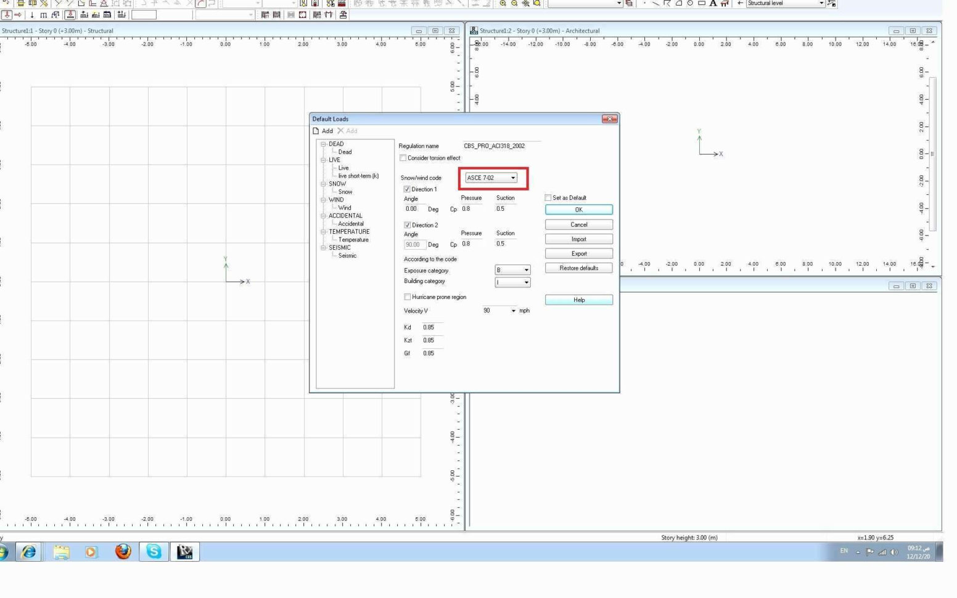This screenshot has width=957, height=598.
Task: Select the Zoom Out tool
Action: 514,4
